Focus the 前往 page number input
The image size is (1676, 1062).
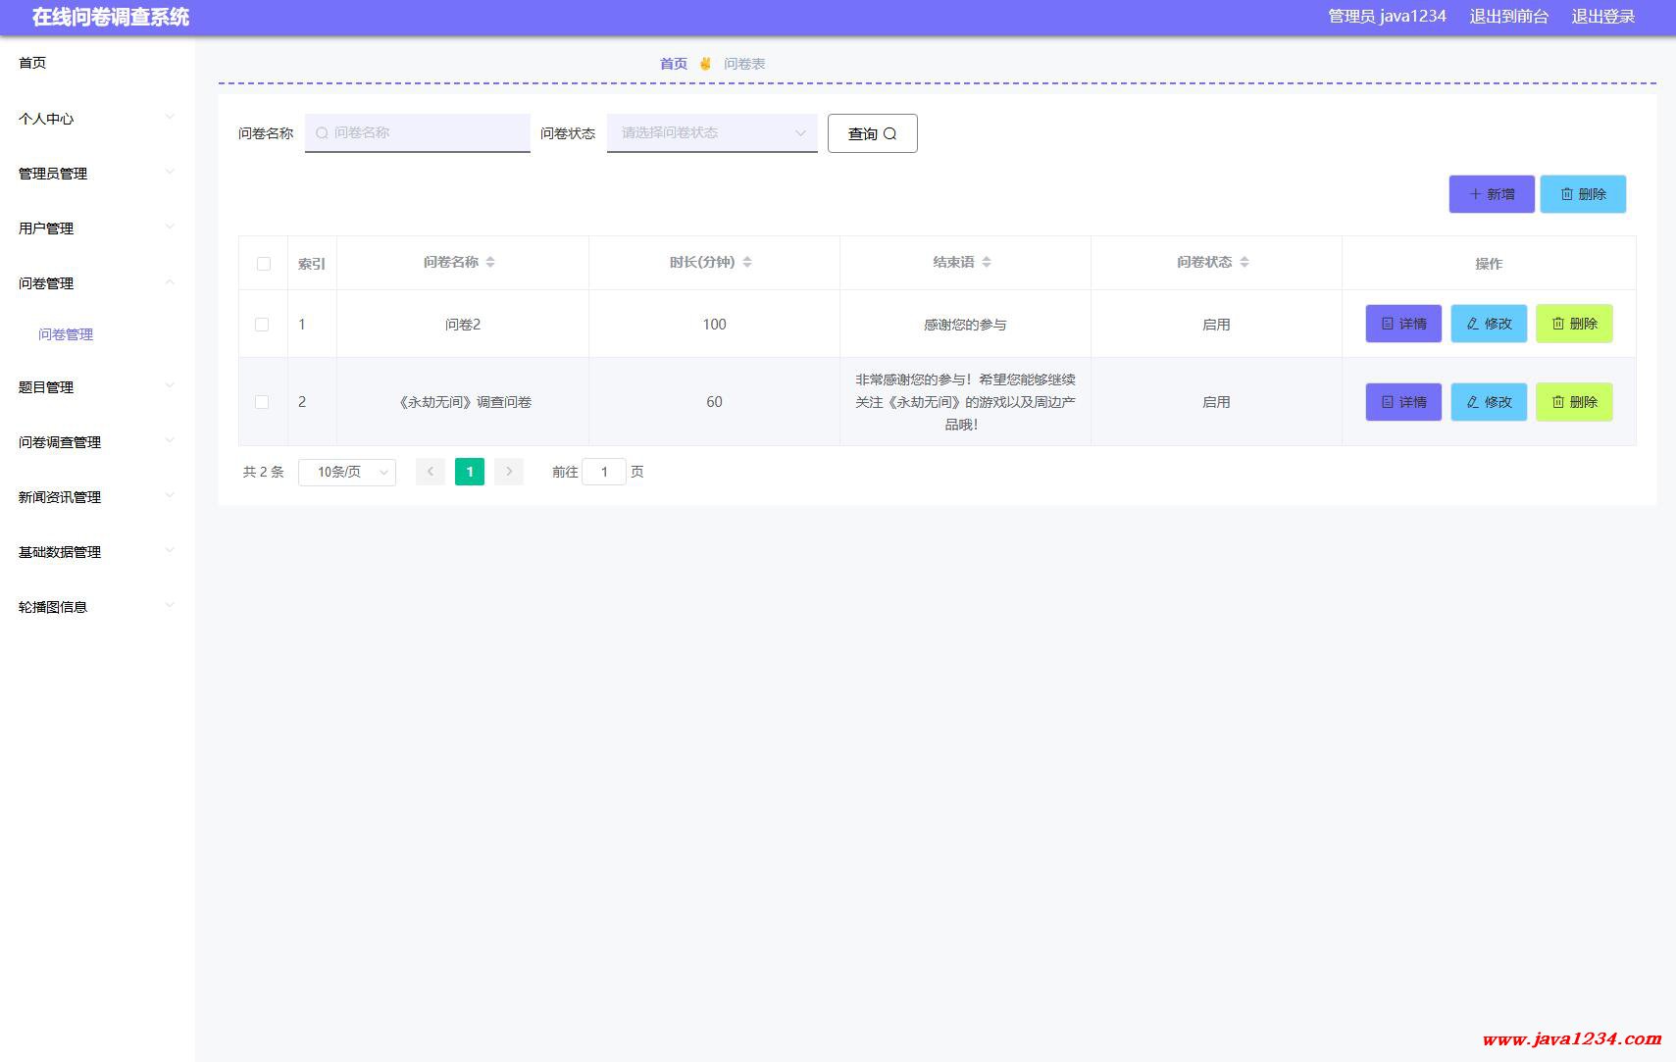pyautogui.click(x=604, y=472)
